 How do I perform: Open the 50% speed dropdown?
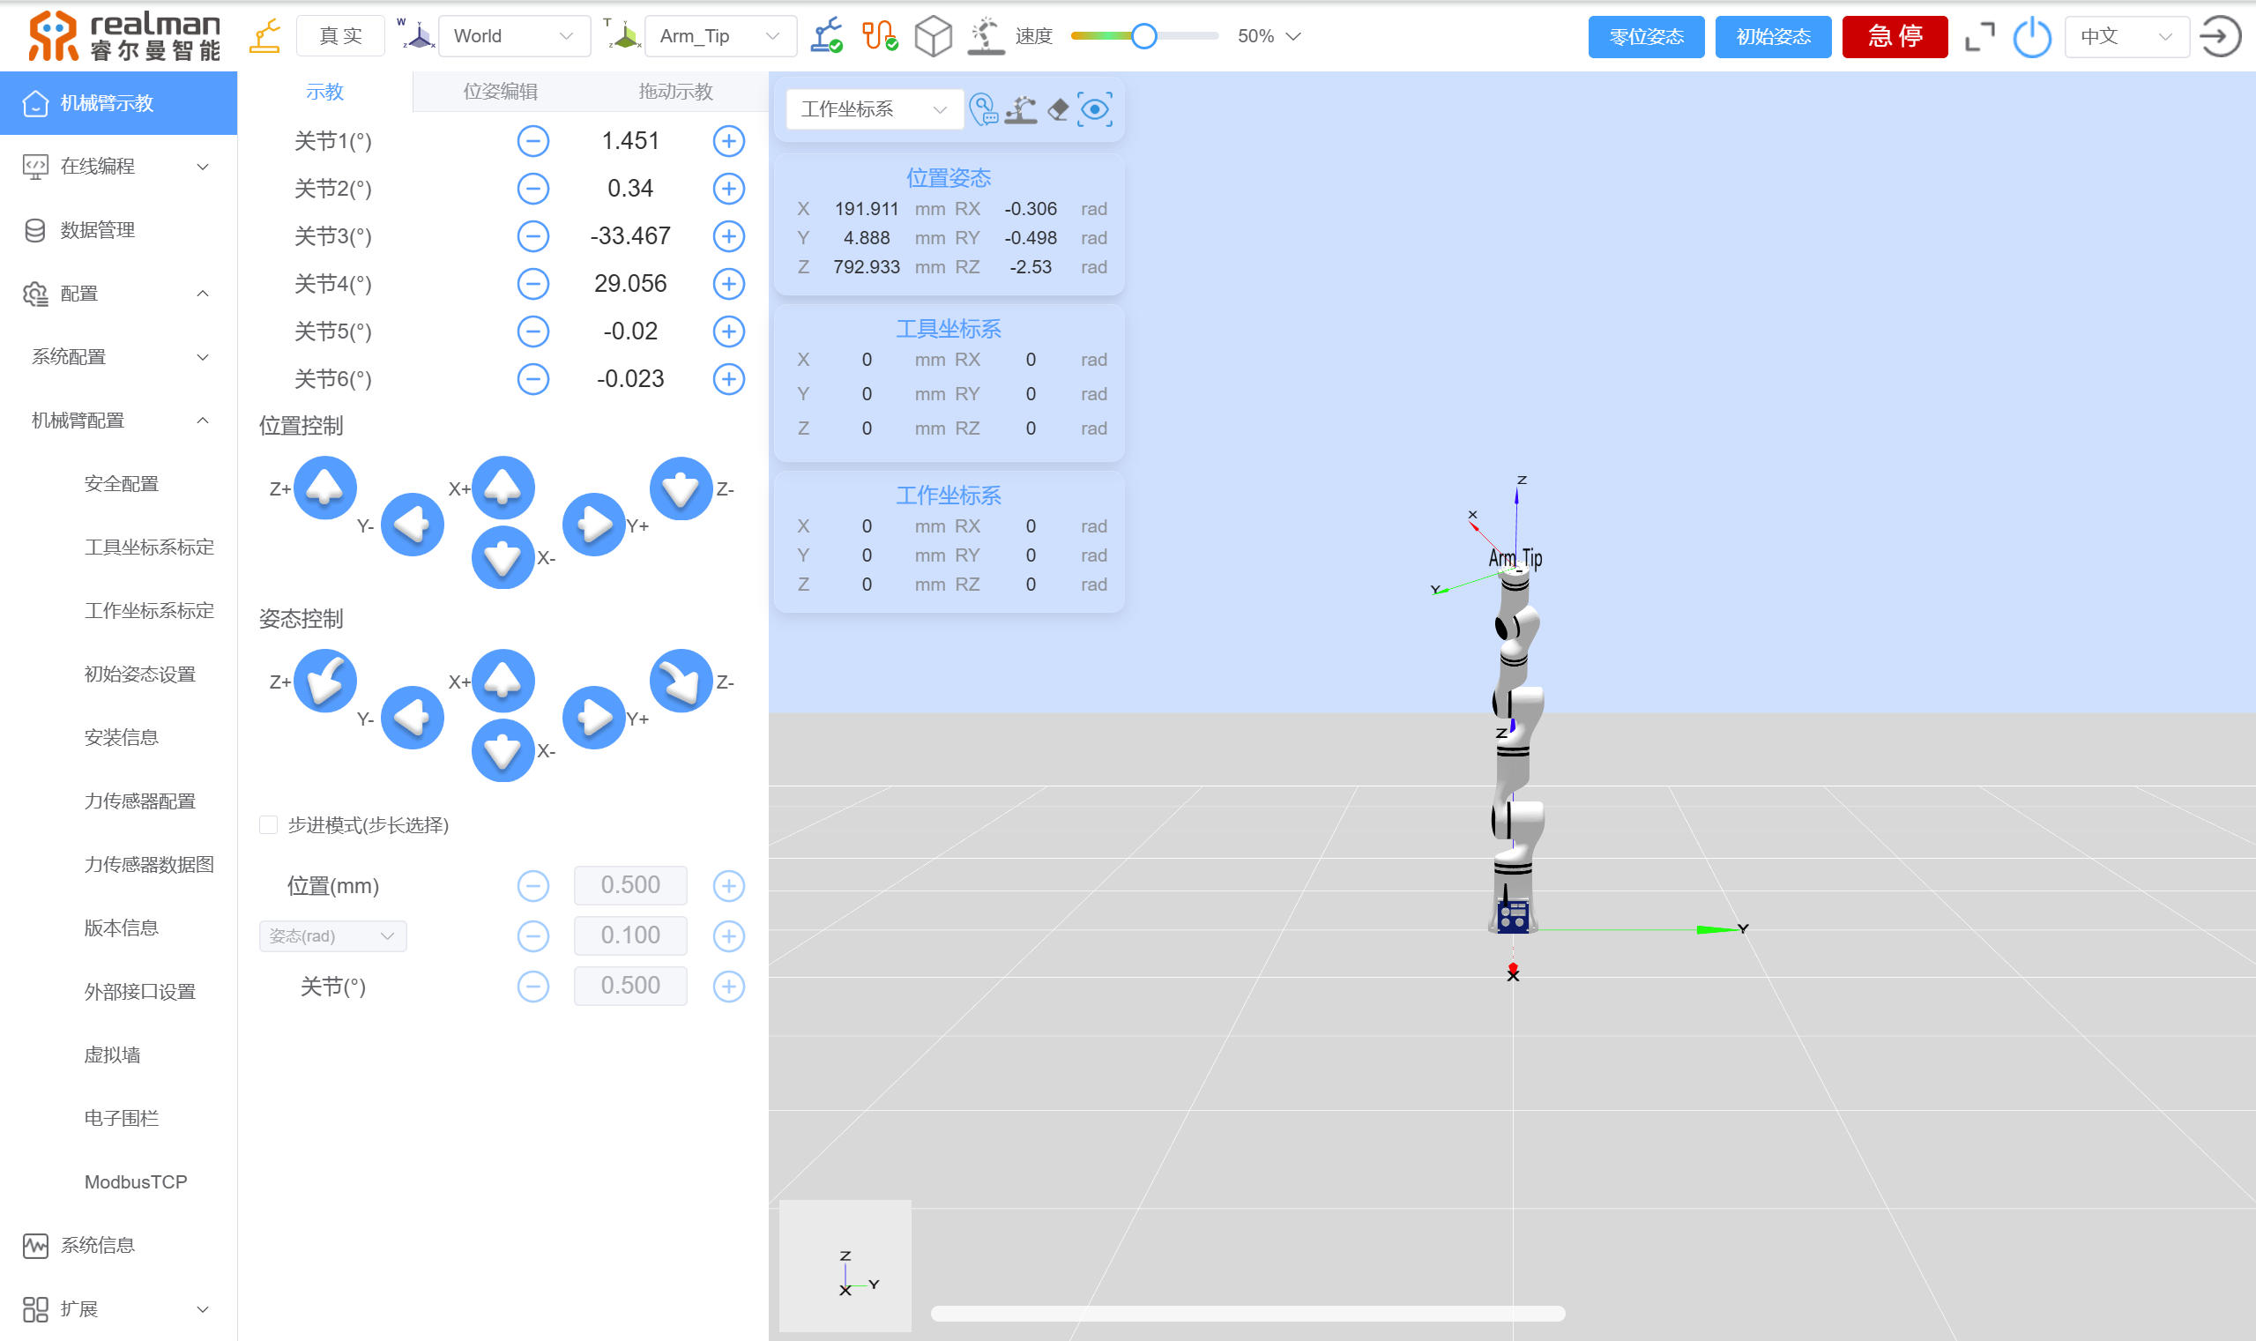(x=1269, y=36)
